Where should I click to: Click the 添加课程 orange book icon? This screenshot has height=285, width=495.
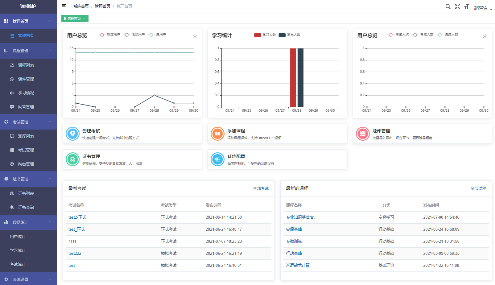(217, 134)
